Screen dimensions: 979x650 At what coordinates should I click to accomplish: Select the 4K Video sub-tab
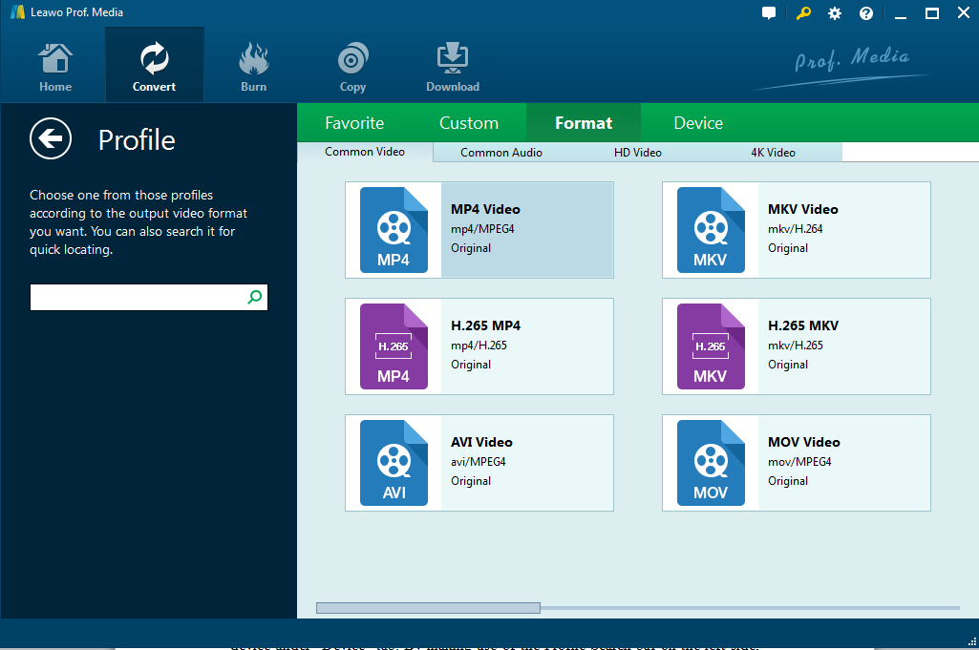773,153
